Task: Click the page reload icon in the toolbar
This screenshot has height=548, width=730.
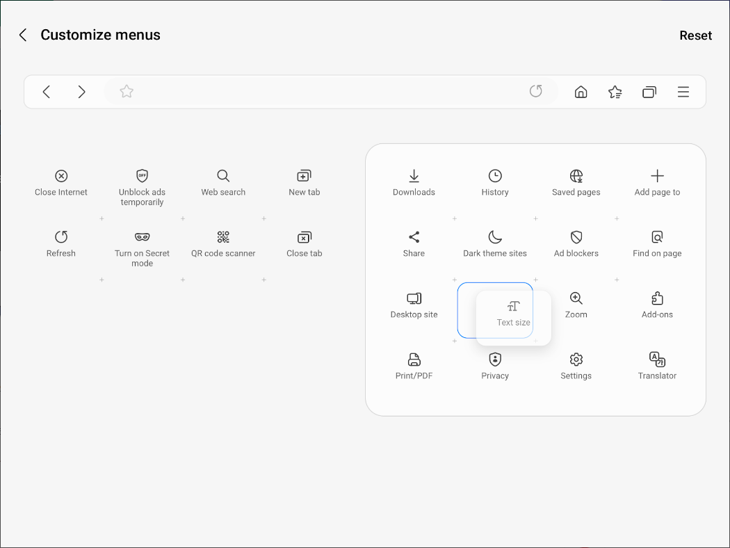Action: 535,91
